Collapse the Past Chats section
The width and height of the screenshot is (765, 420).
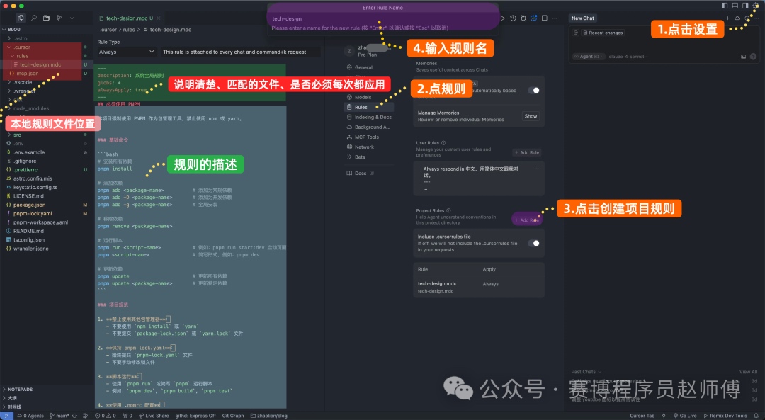tap(586, 372)
